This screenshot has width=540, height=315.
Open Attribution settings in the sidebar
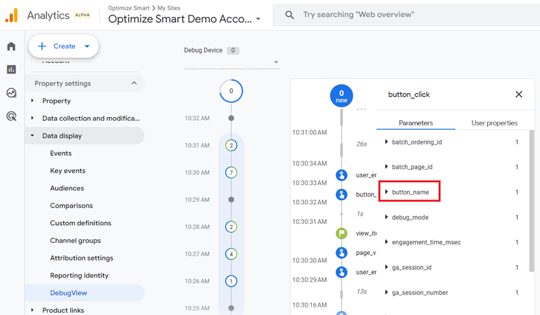pyautogui.click(x=82, y=258)
